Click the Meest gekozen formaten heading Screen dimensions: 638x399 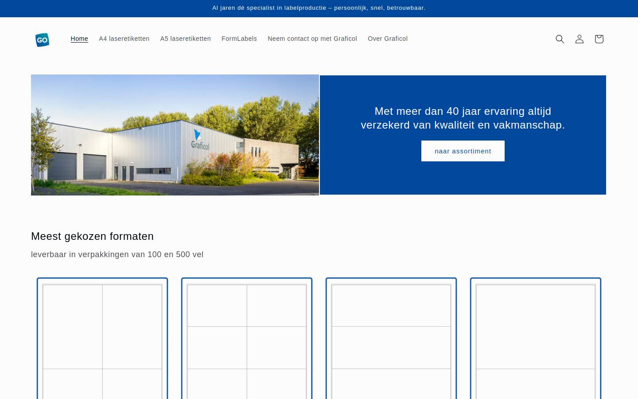pyautogui.click(x=92, y=236)
